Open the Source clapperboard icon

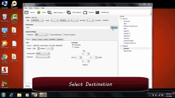click(26, 12)
